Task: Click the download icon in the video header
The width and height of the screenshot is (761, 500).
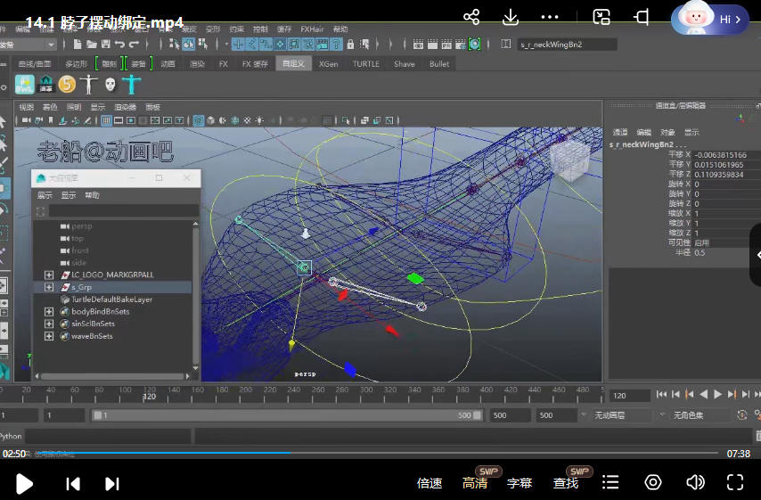Action: click(x=511, y=17)
